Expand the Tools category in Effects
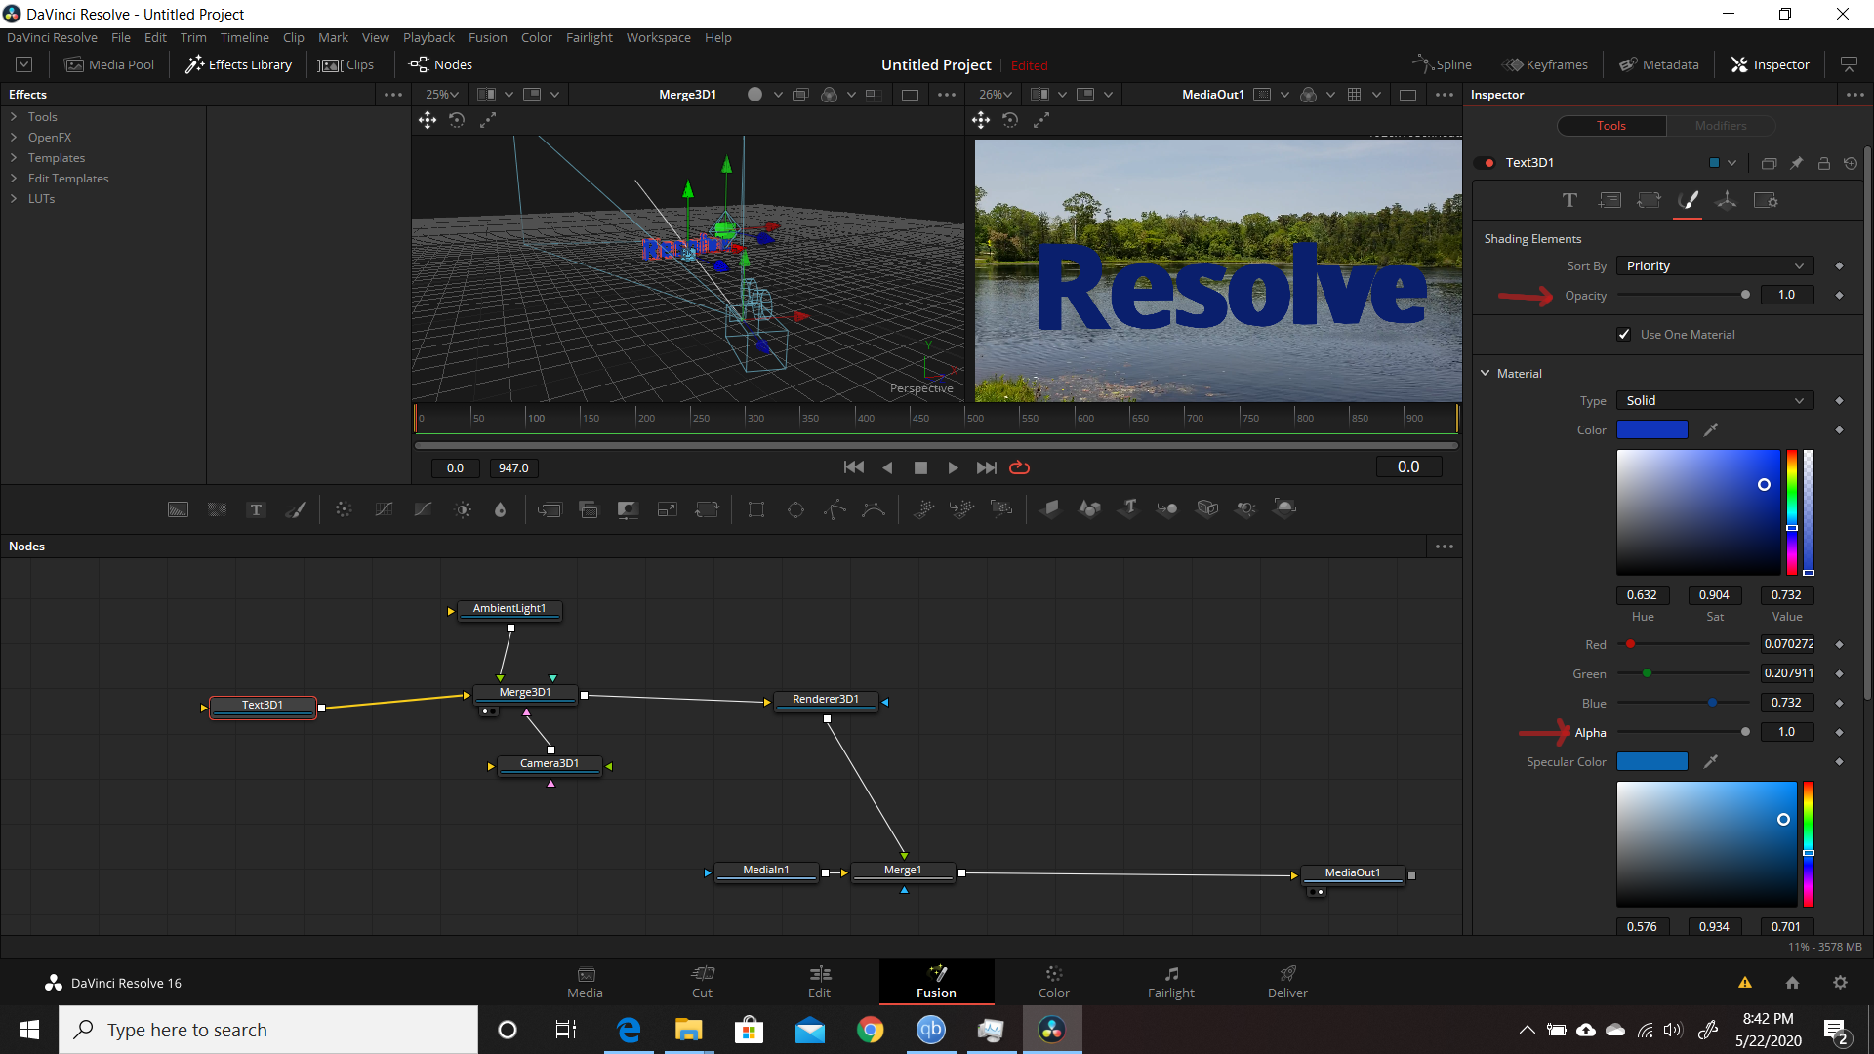This screenshot has height=1054, width=1874. (x=14, y=117)
